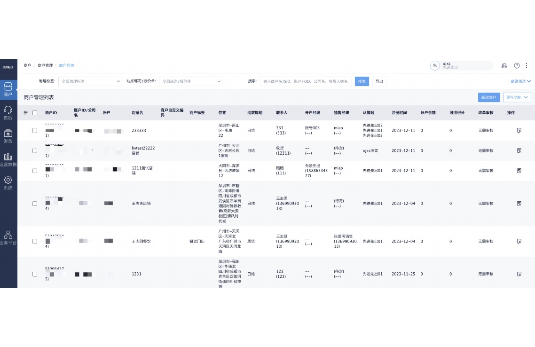Open detail icon for hytest22222 store
The height and width of the screenshot is (347, 535).
click(519, 150)
